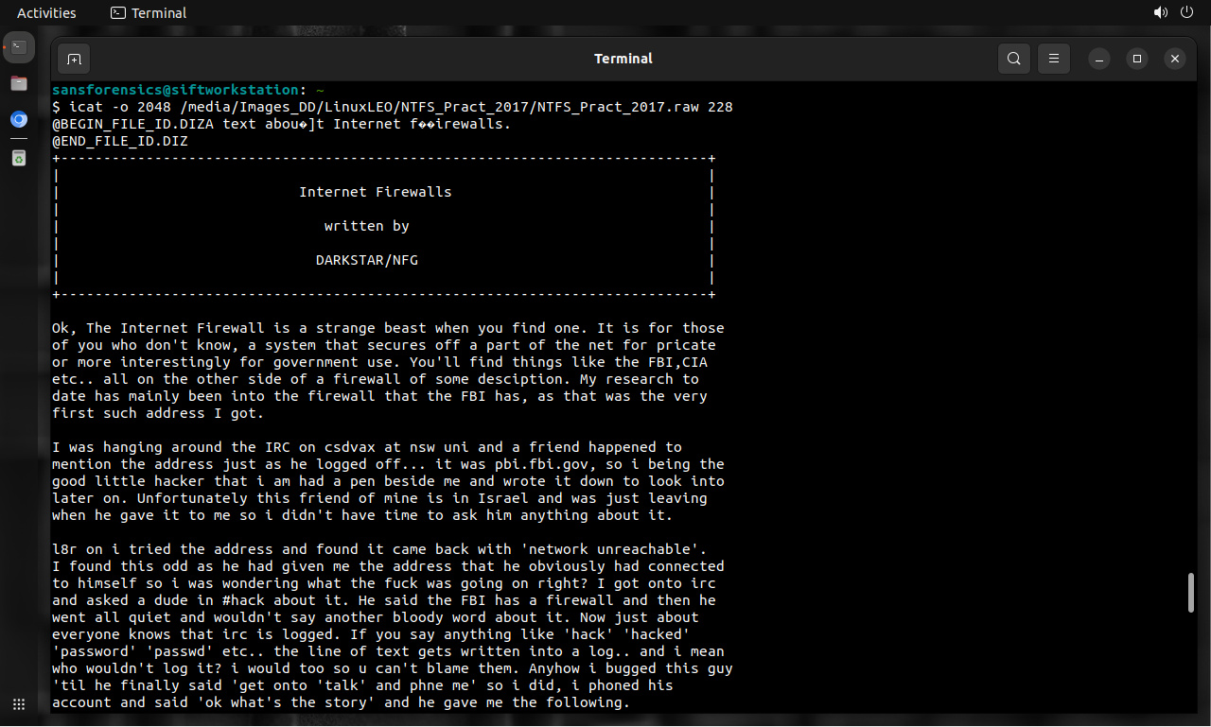The image size is (1211, 727).
Task: Close the Terminal window
Action: [x=1174, y=59]
